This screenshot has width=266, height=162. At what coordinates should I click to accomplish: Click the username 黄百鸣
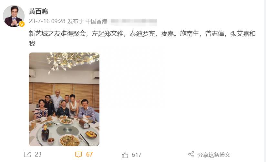[38, 11]
